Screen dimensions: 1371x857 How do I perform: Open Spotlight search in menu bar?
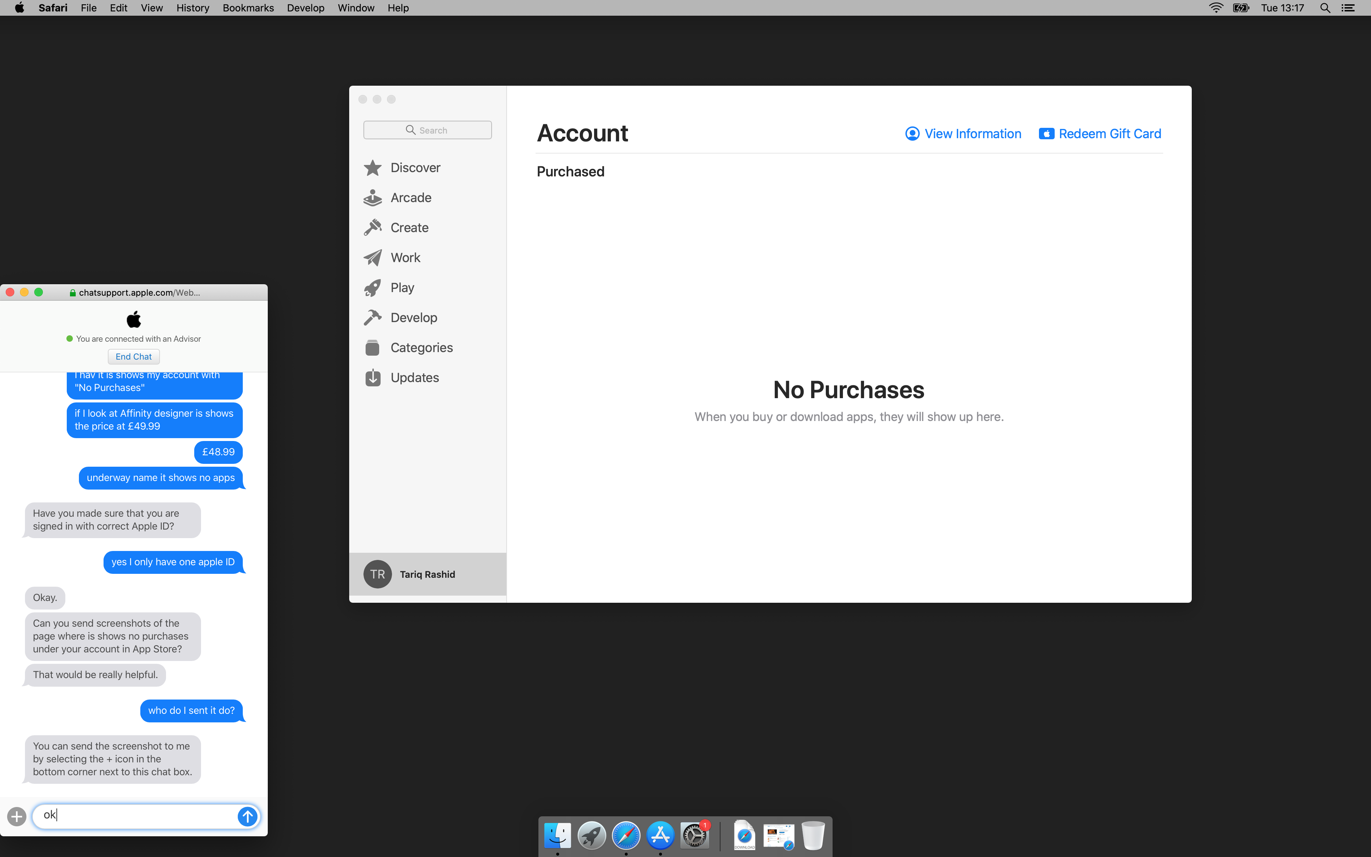pos(1325,8)
